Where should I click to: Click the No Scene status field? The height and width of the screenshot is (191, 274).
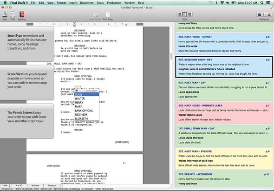tap(35, 185)
